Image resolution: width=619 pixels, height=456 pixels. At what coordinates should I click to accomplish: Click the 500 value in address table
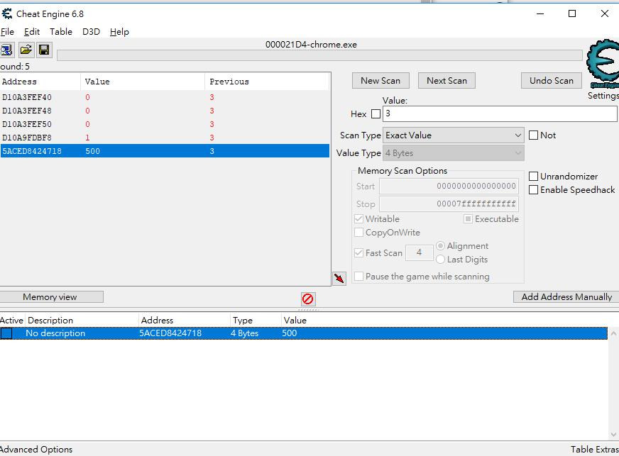pos(290,333)
